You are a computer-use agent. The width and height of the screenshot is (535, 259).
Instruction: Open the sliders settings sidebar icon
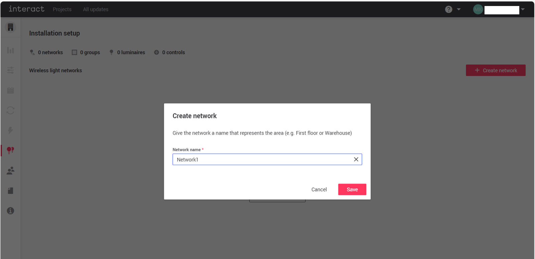(10, 70)
